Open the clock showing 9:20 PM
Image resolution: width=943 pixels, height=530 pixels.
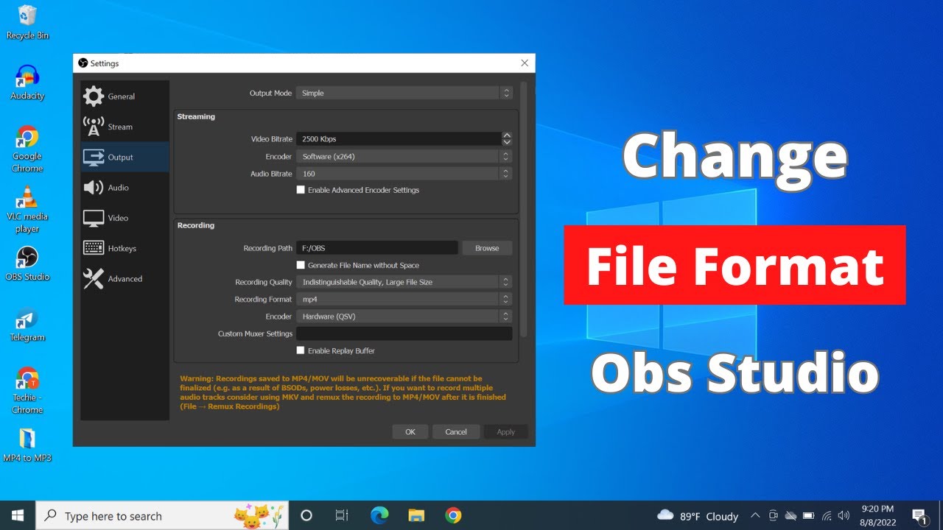877,515
